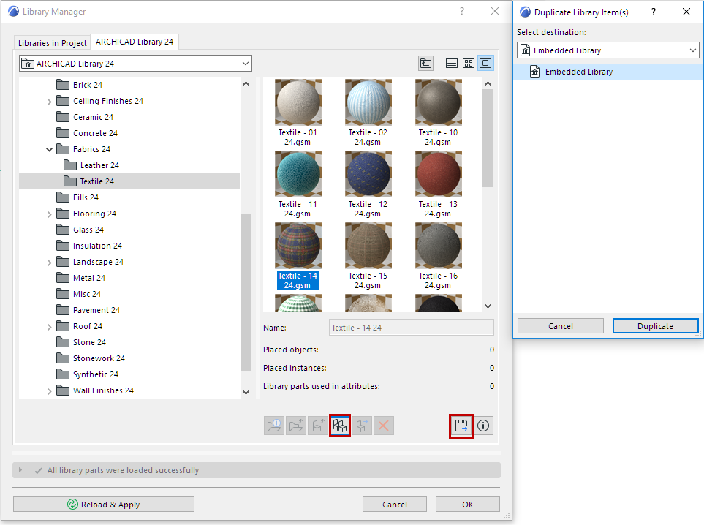Click the Move library item icon

click(362, 426)
